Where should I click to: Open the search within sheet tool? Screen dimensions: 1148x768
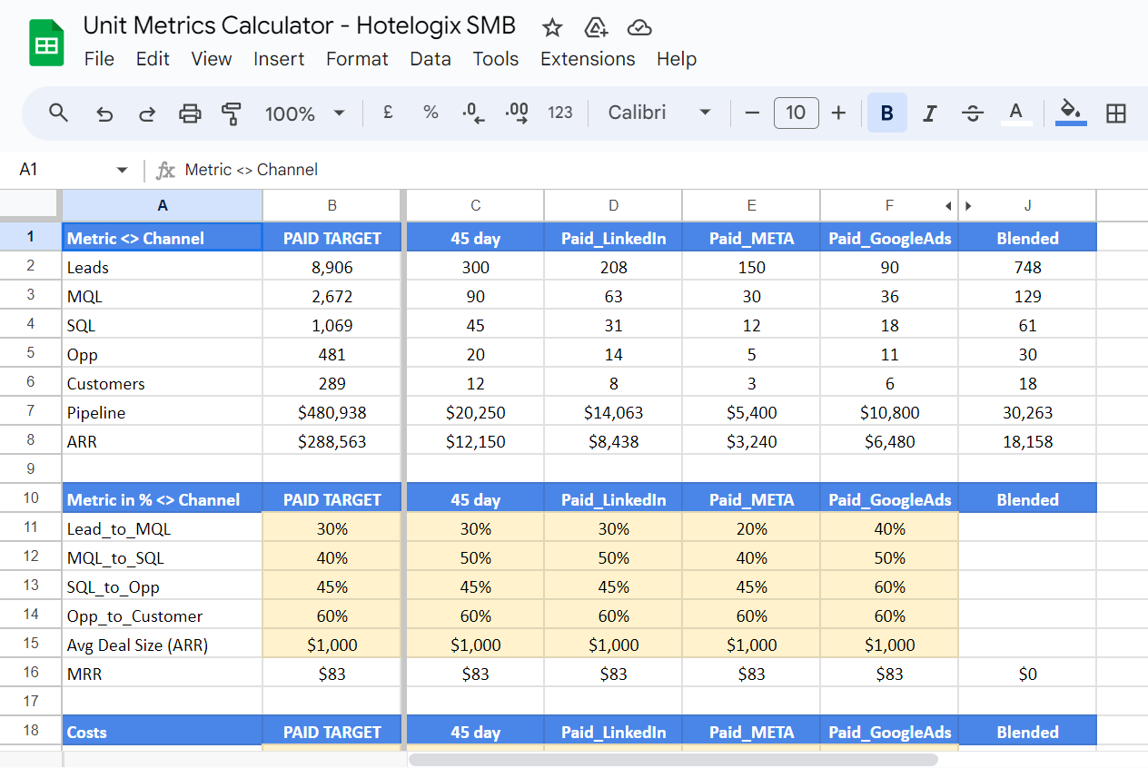point(58,113)
